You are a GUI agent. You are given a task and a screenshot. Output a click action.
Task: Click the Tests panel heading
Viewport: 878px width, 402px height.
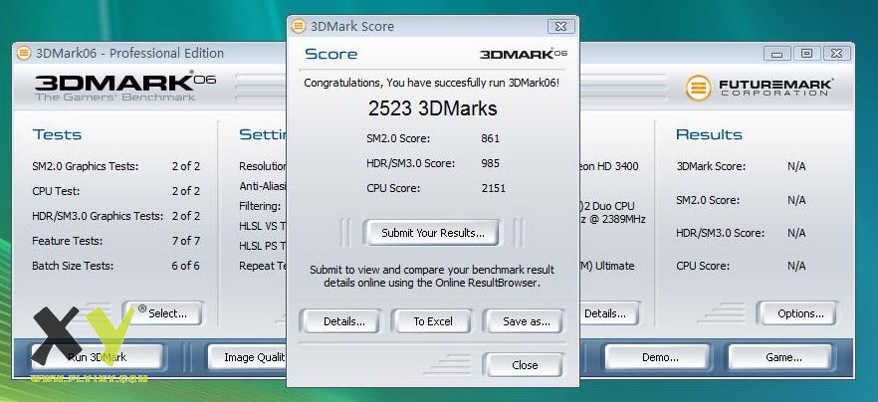point(57,134)
